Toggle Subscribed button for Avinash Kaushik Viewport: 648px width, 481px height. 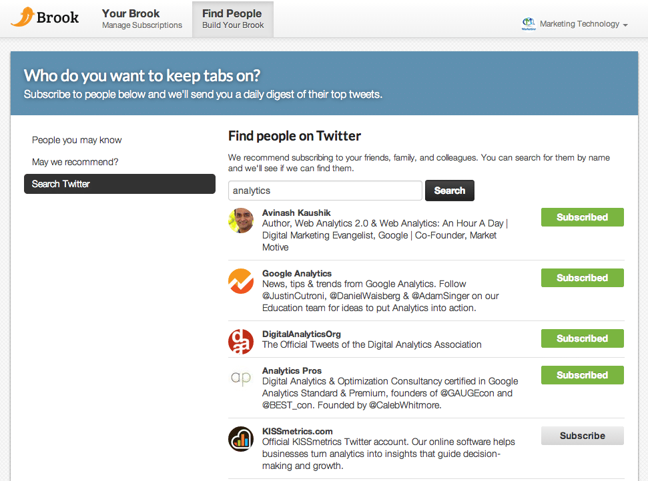tap(582, 217)
